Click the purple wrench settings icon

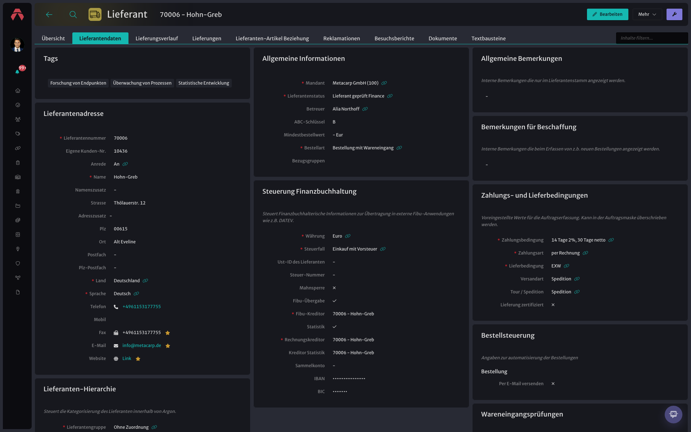coord(674,14)
